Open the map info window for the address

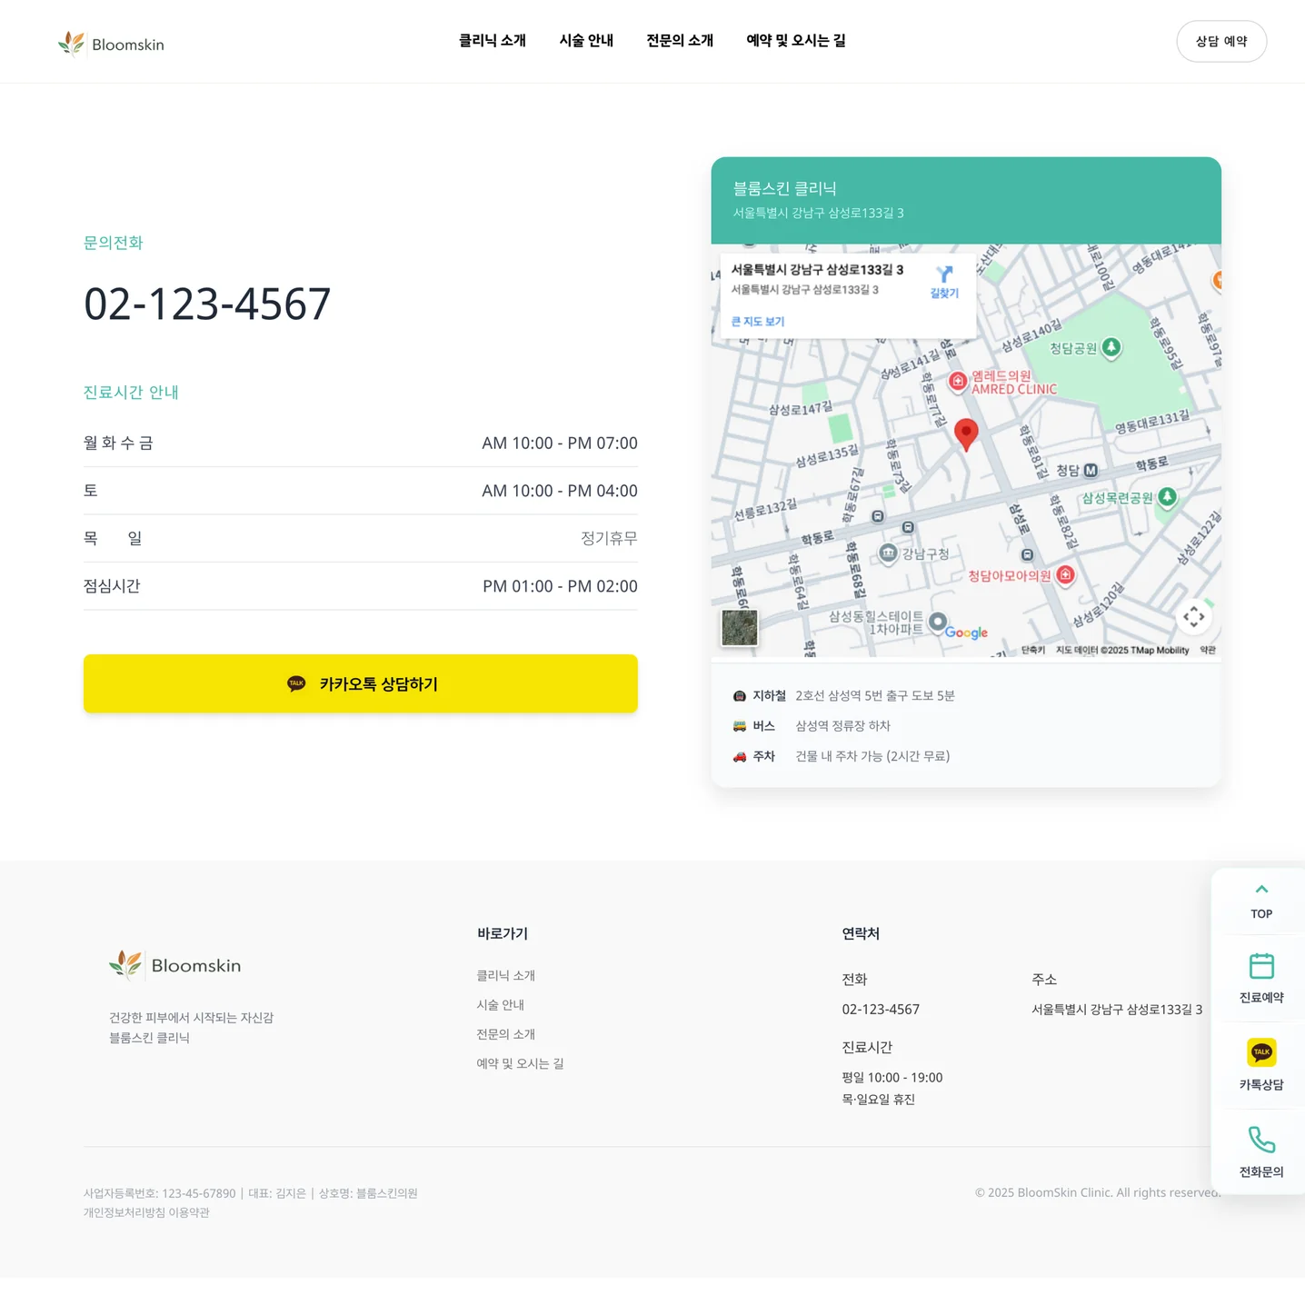click(x=817, y=269)
